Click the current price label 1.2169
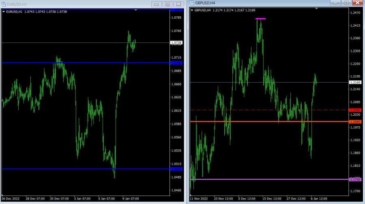The height and width of the screenshot is (204, 365). coord(355,83)
